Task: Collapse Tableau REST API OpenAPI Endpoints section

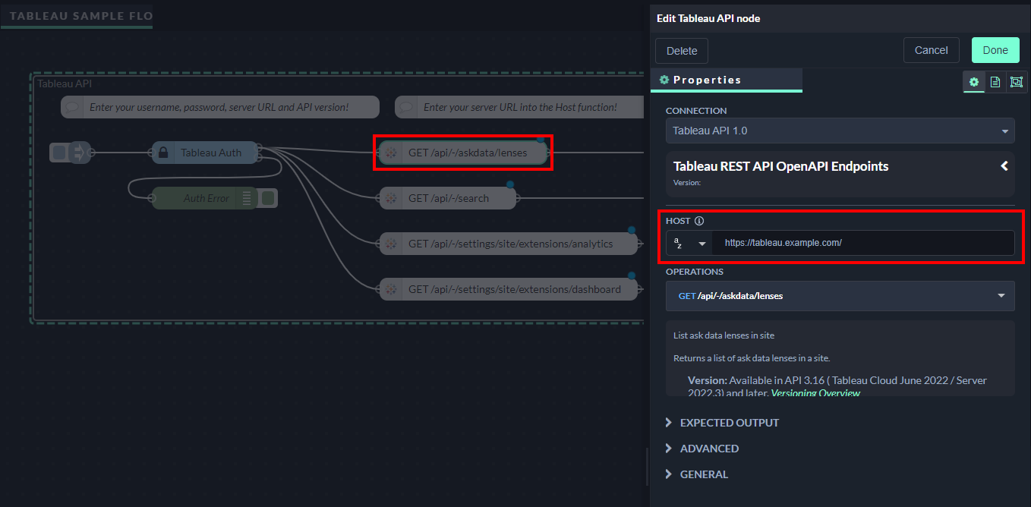Action: tap(1004, 165)
